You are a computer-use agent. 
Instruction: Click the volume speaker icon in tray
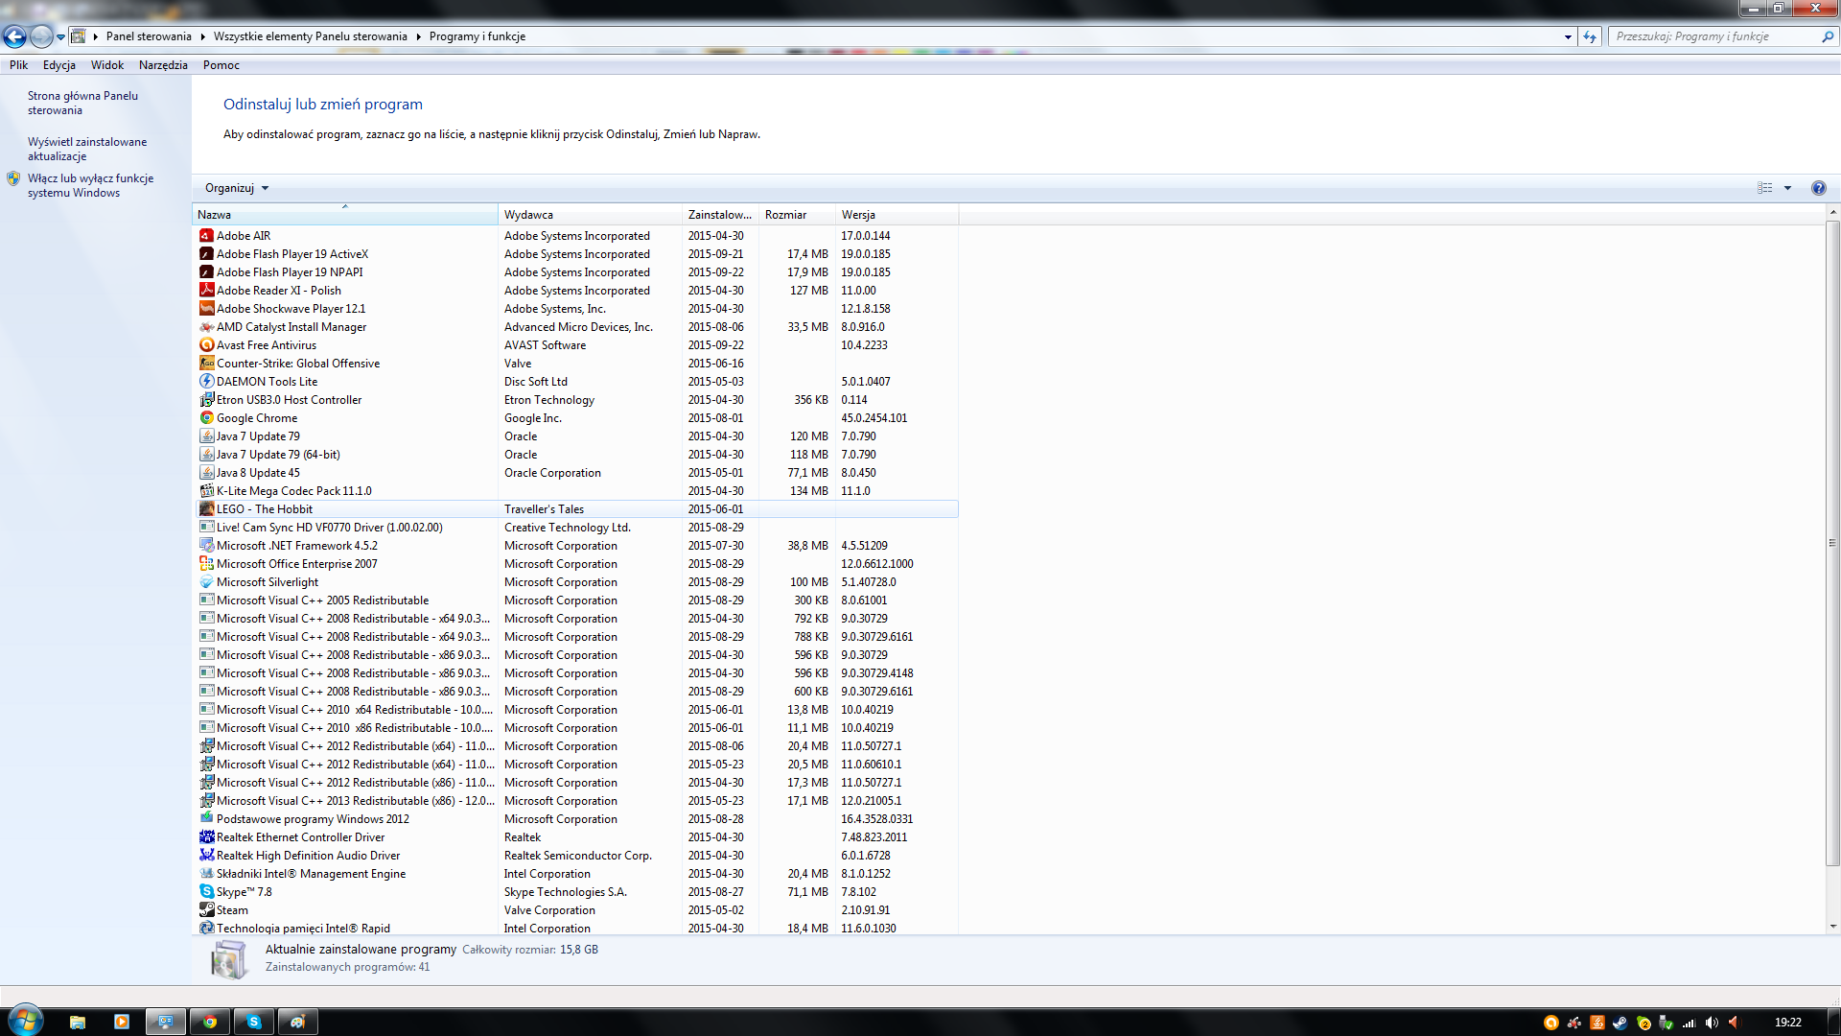1712,1023
